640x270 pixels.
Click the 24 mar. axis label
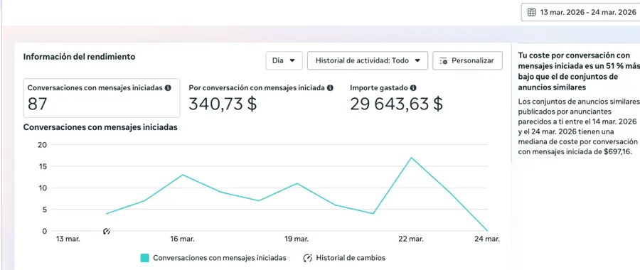(487, 239)
